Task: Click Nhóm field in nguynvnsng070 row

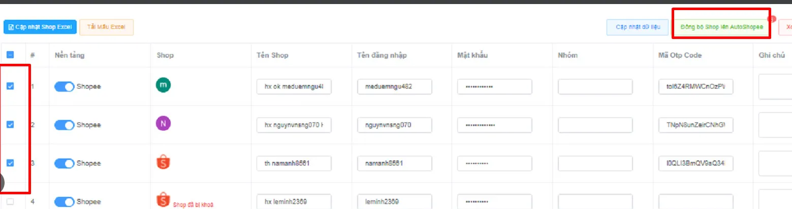Action: [595, 125]
